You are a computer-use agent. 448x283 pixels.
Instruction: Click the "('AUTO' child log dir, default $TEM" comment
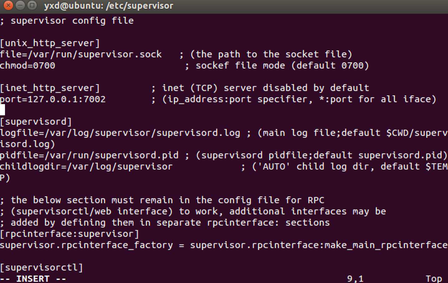click(x=350, y=166)
